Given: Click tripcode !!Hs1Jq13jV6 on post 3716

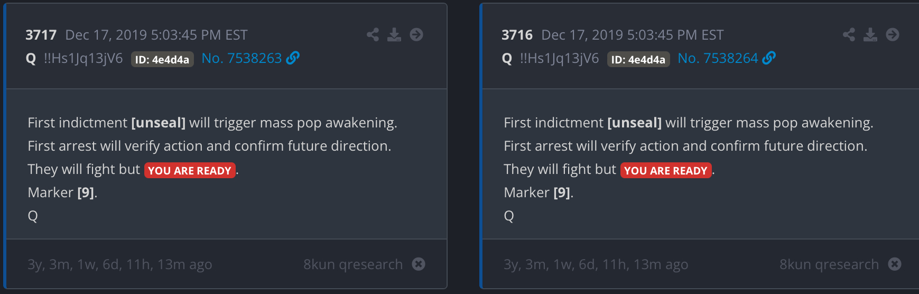Looking at the screenshot, I should pos(559,58).
